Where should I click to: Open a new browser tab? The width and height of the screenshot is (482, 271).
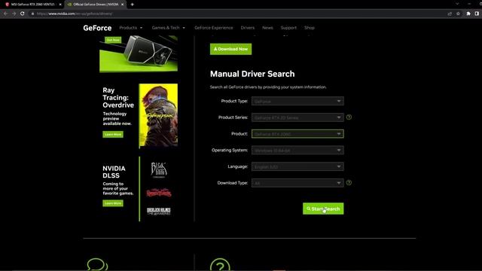133,5
